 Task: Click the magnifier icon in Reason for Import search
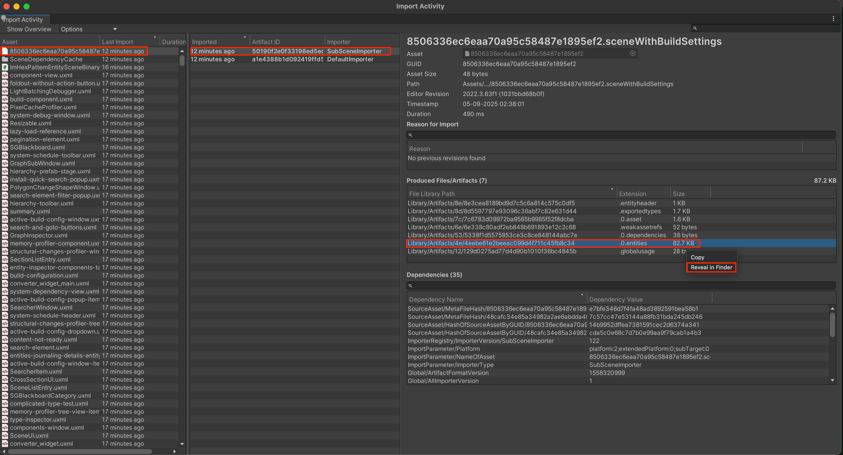tap(411, 135)
